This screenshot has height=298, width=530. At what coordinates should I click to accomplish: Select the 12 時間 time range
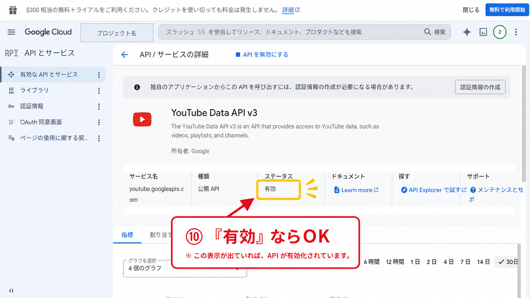pyautogui.click(x=395, y=262)
